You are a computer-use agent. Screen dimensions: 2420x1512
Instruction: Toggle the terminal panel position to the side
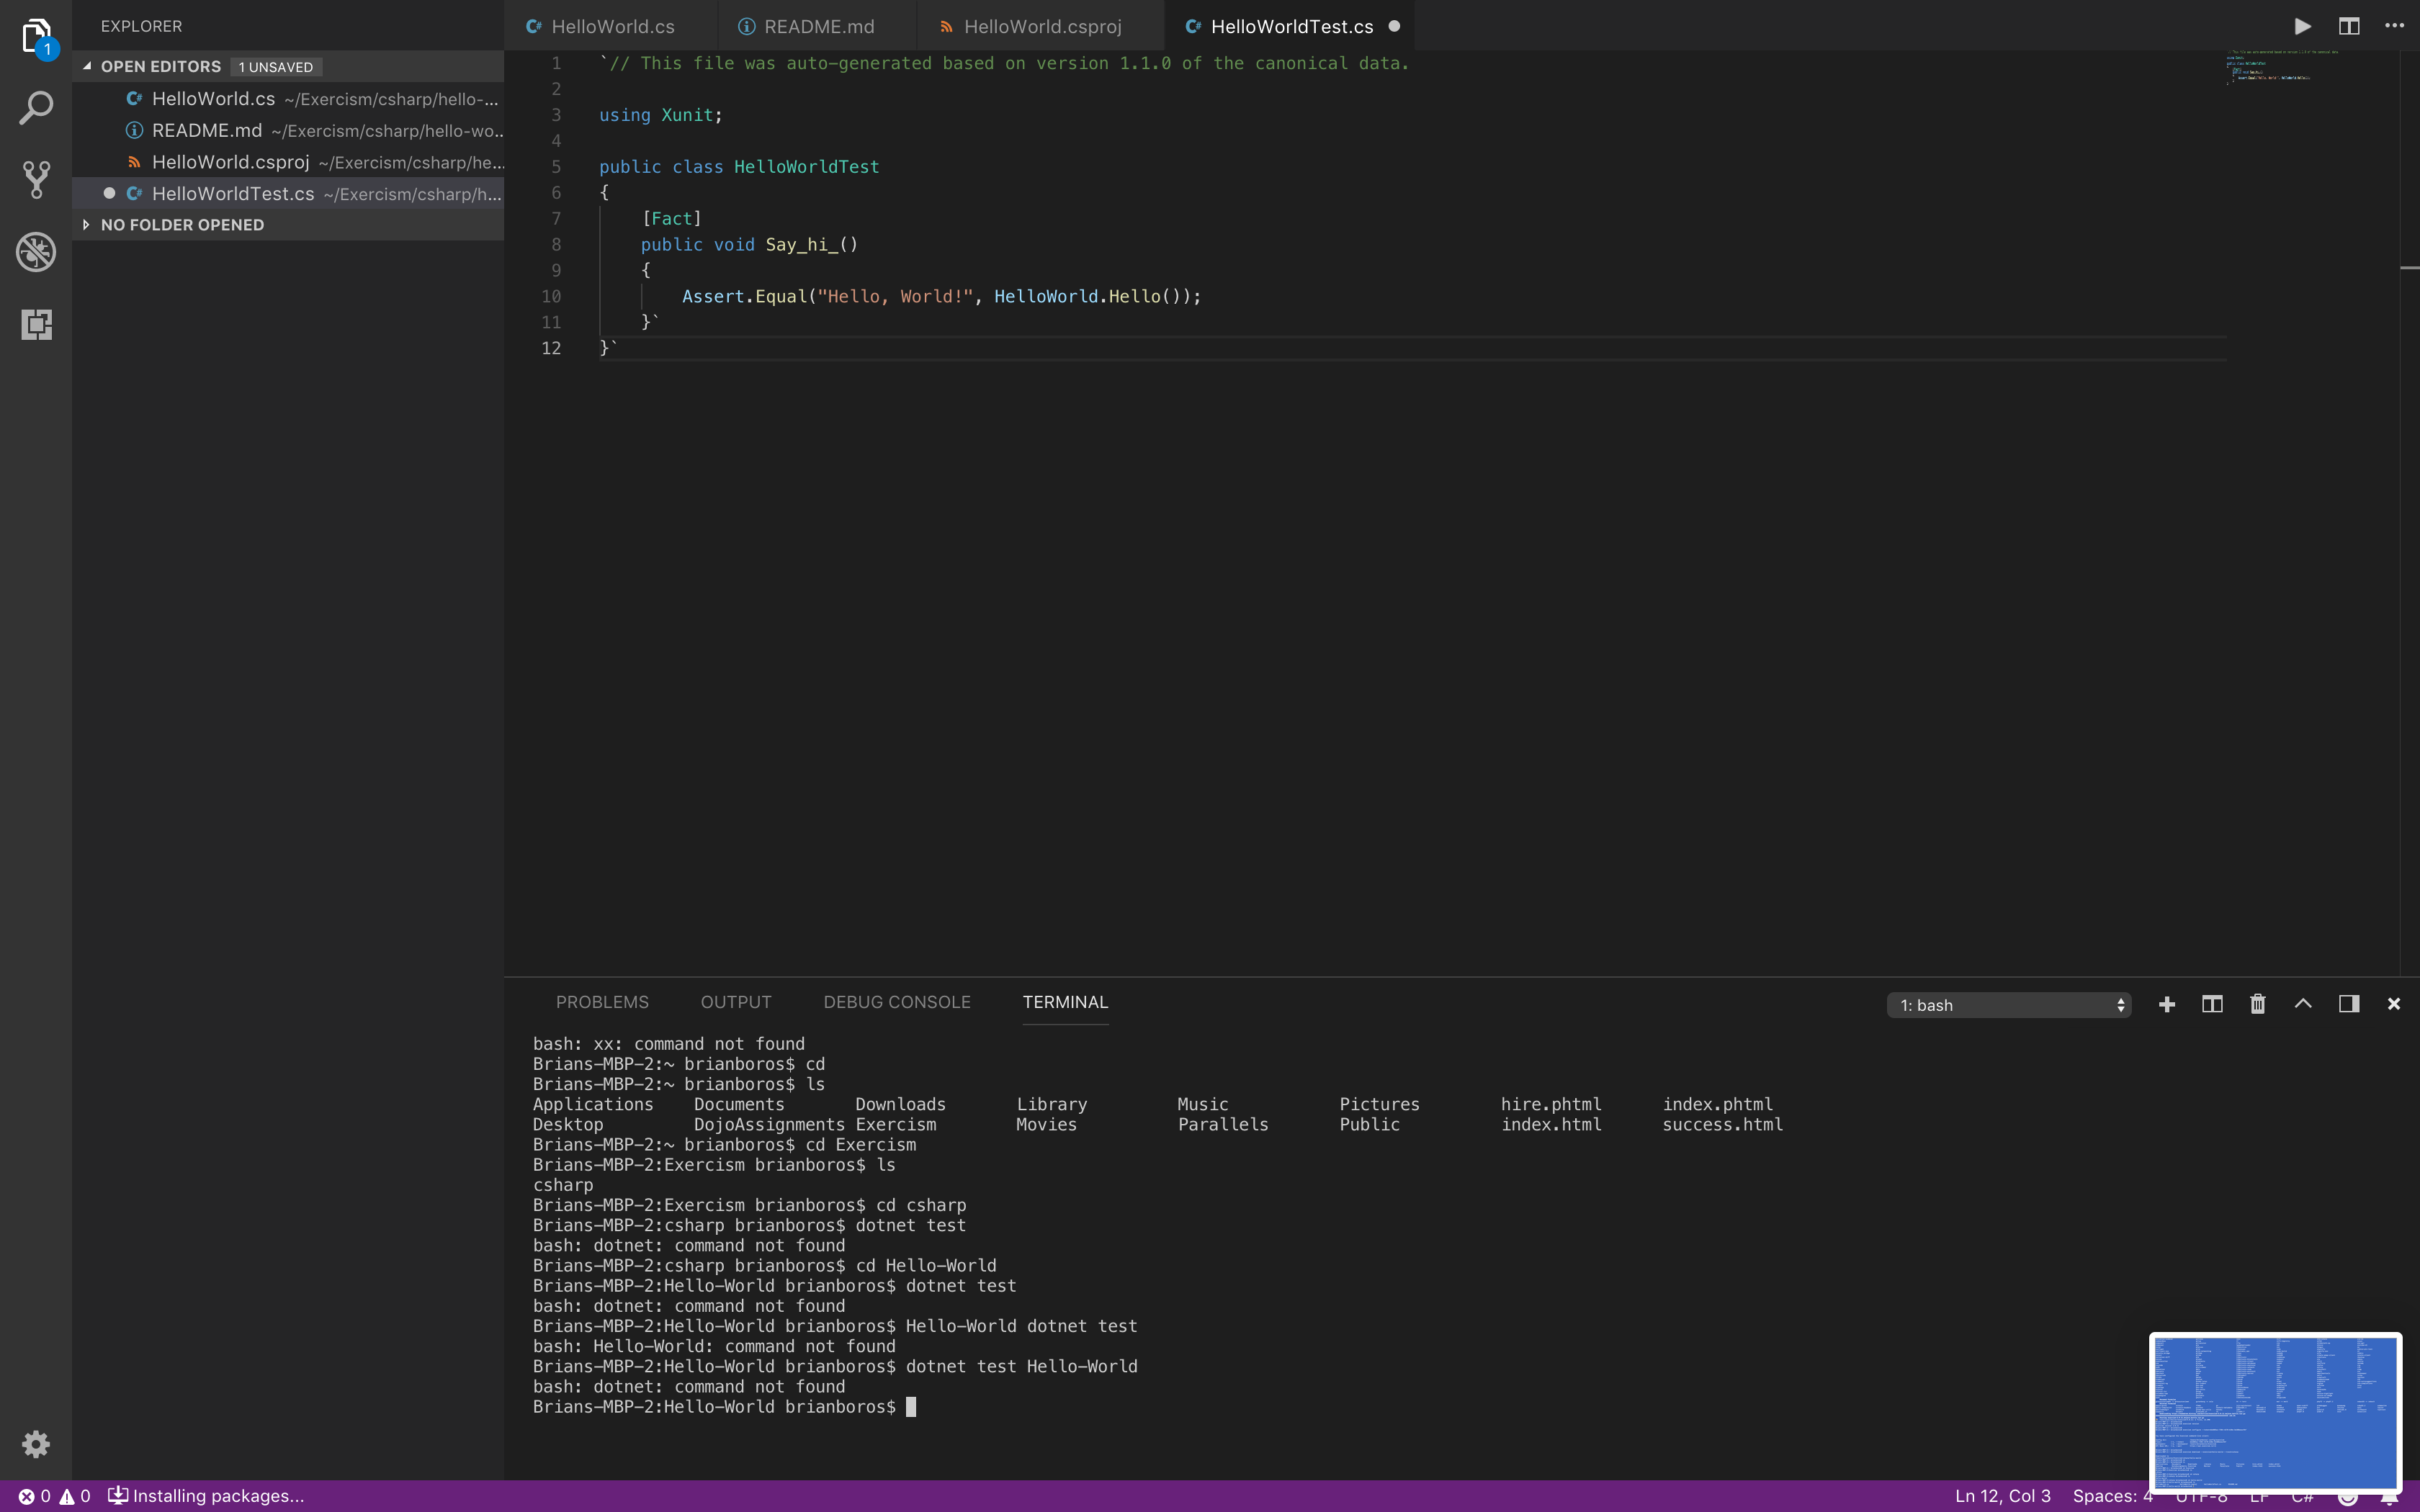coord(2349,1004)
